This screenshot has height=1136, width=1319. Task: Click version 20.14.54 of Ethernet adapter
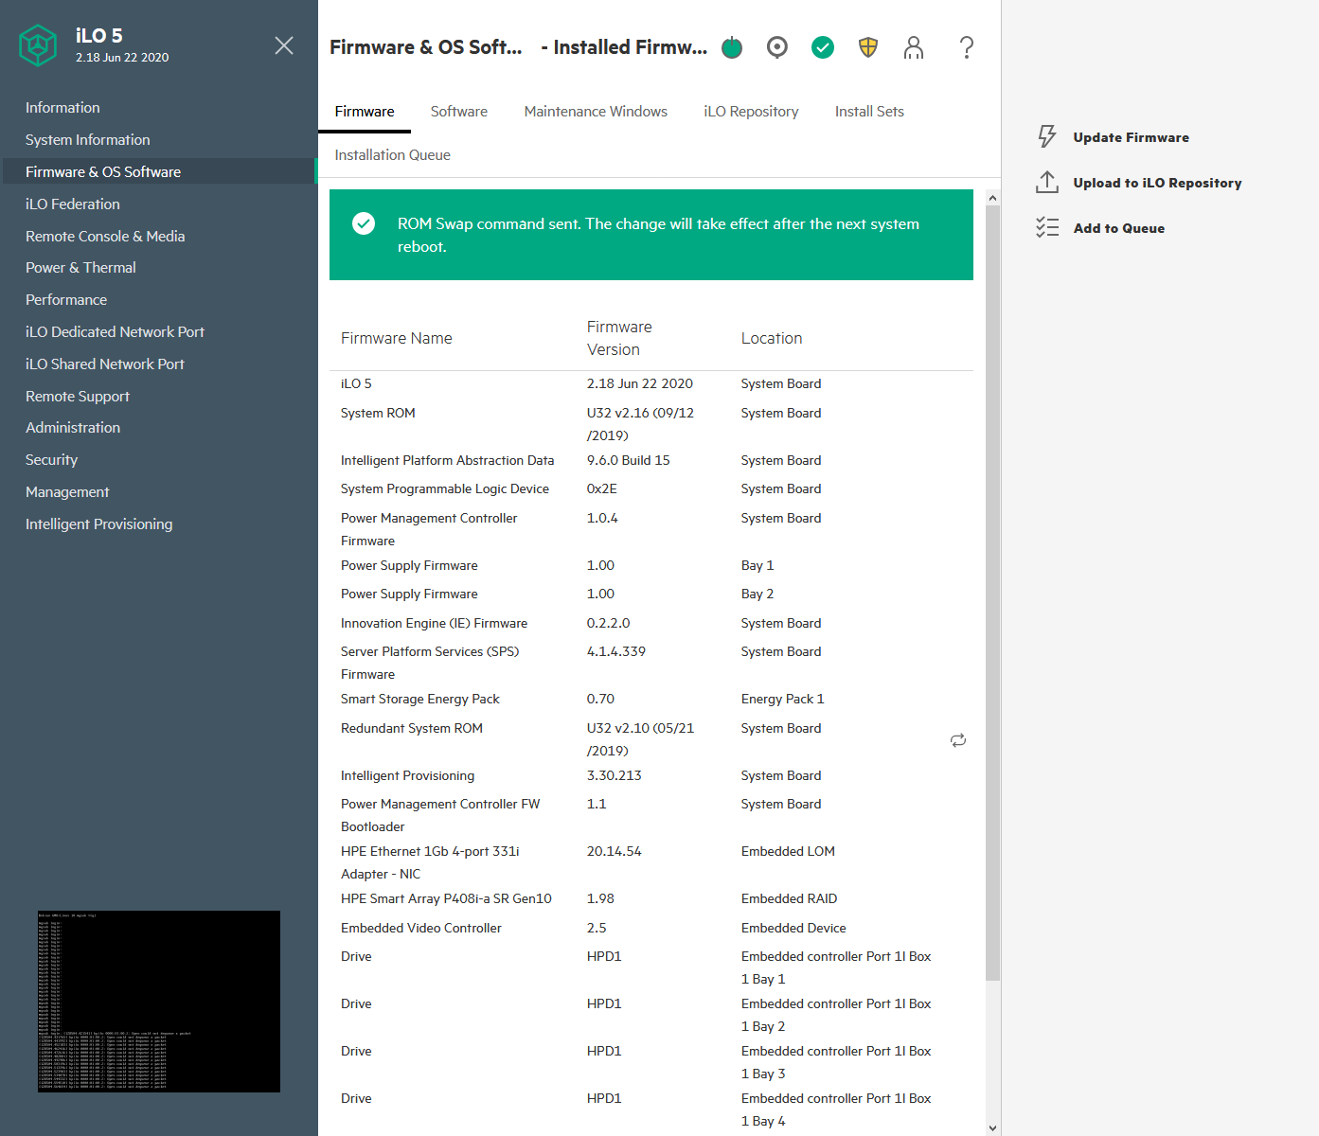coord(615,852)
